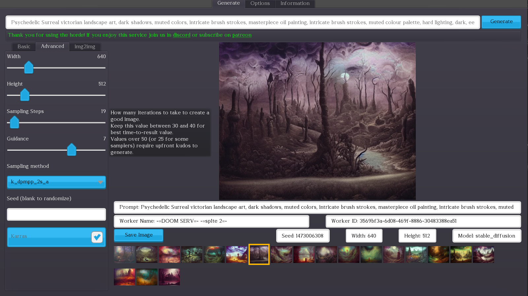528x296 pixels.
Task: Open the img2img tab
Action: [x=85, y=47]
